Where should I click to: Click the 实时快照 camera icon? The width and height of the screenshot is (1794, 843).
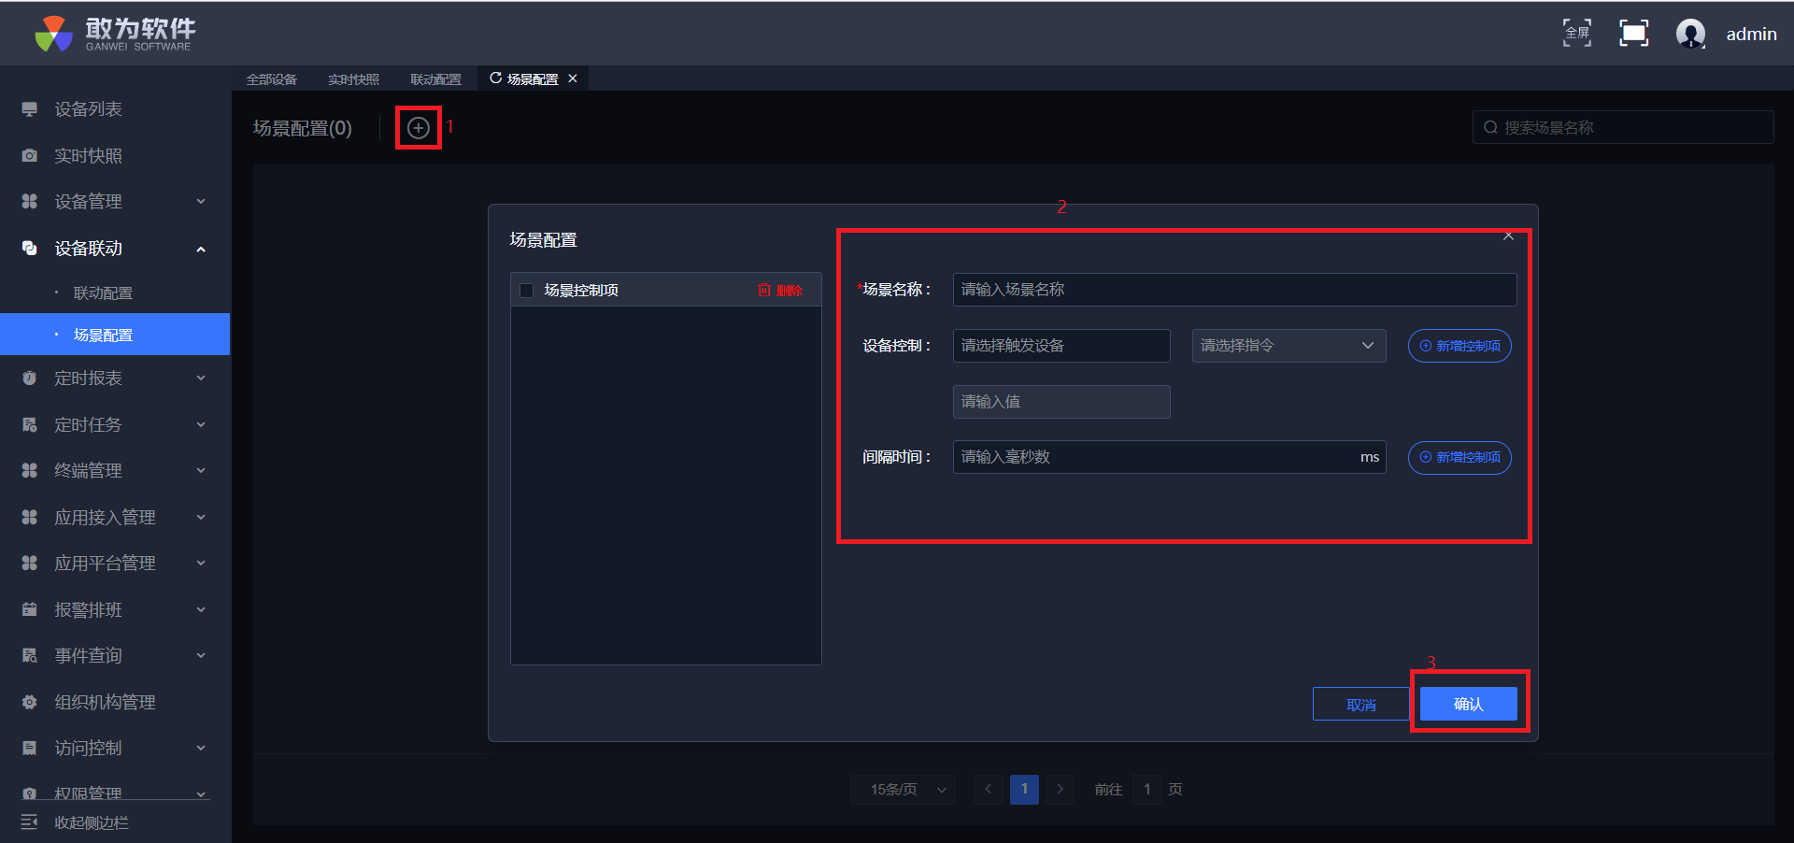pyautogui.click(x=30, y=156)
